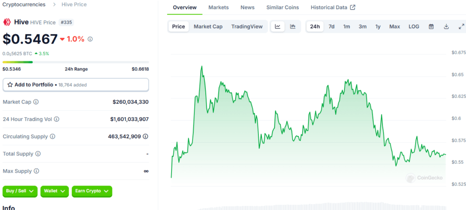Image resolution: width=466 pixels, height=210 pixels.
Task: Set chart range to 1y
Action: click(378, 26)
